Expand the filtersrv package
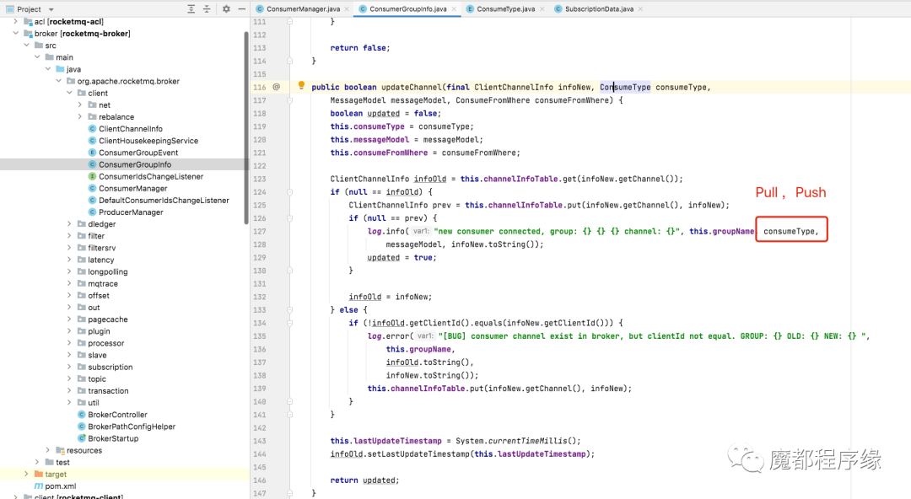911x499 pixels. [x=69, y=248]
